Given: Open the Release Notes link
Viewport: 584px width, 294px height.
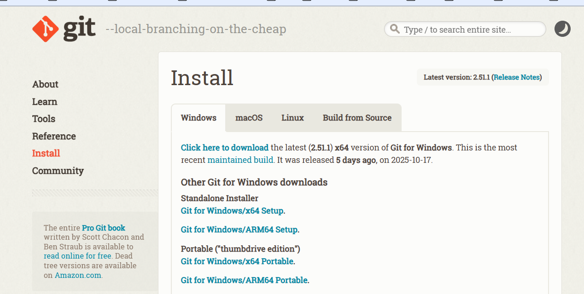Looking at the screenshot, I should (517, 77).
